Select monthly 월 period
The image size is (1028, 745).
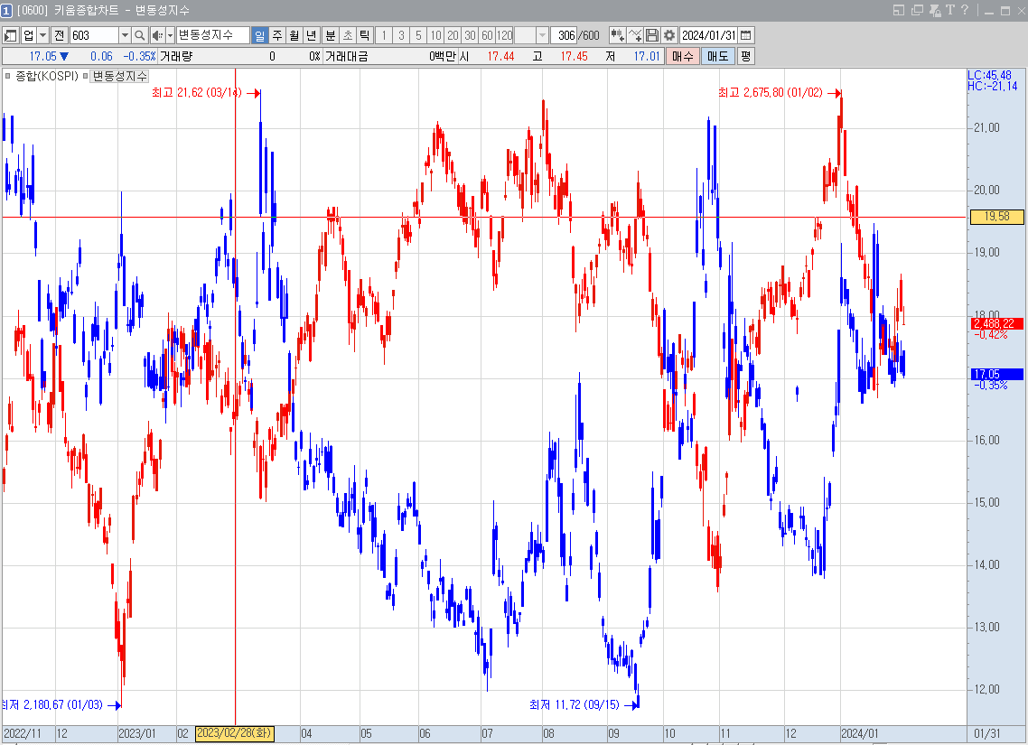[x=294, y=35]
